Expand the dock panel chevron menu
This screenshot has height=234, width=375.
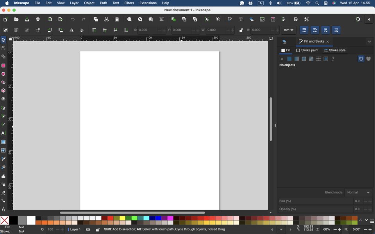click(370, 42)
